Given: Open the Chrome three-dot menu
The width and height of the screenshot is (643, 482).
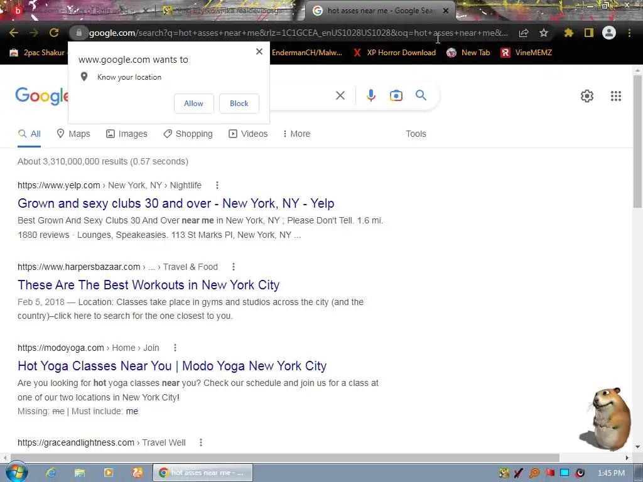Looking at the screenshot, I should 629,33.
